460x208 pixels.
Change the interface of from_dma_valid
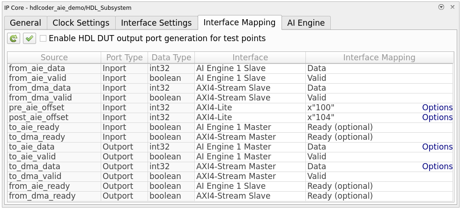pyautogui.click(x=250, y=98)
